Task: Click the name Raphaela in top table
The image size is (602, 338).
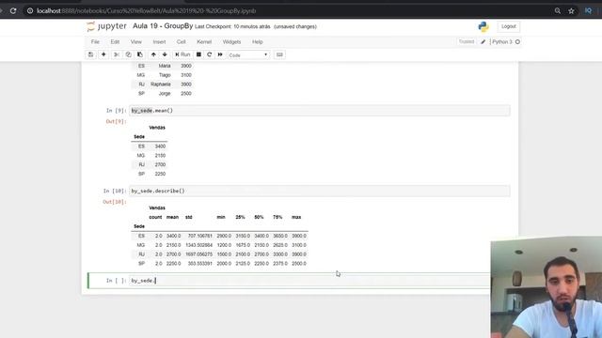Action: point(161,84)
